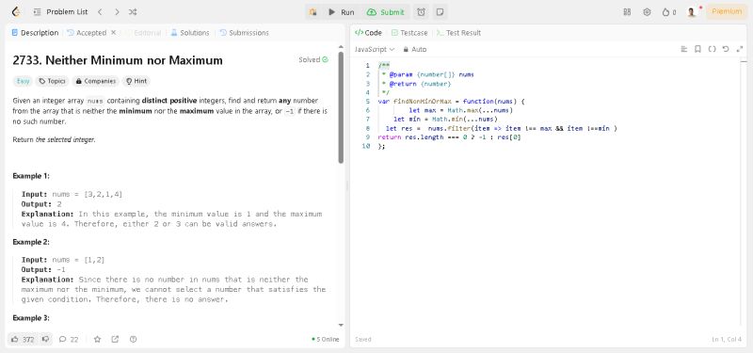This screenshot has height=353, width=753.
Task: Click the Auto lock indicator
Action: [x=414, y=49]
